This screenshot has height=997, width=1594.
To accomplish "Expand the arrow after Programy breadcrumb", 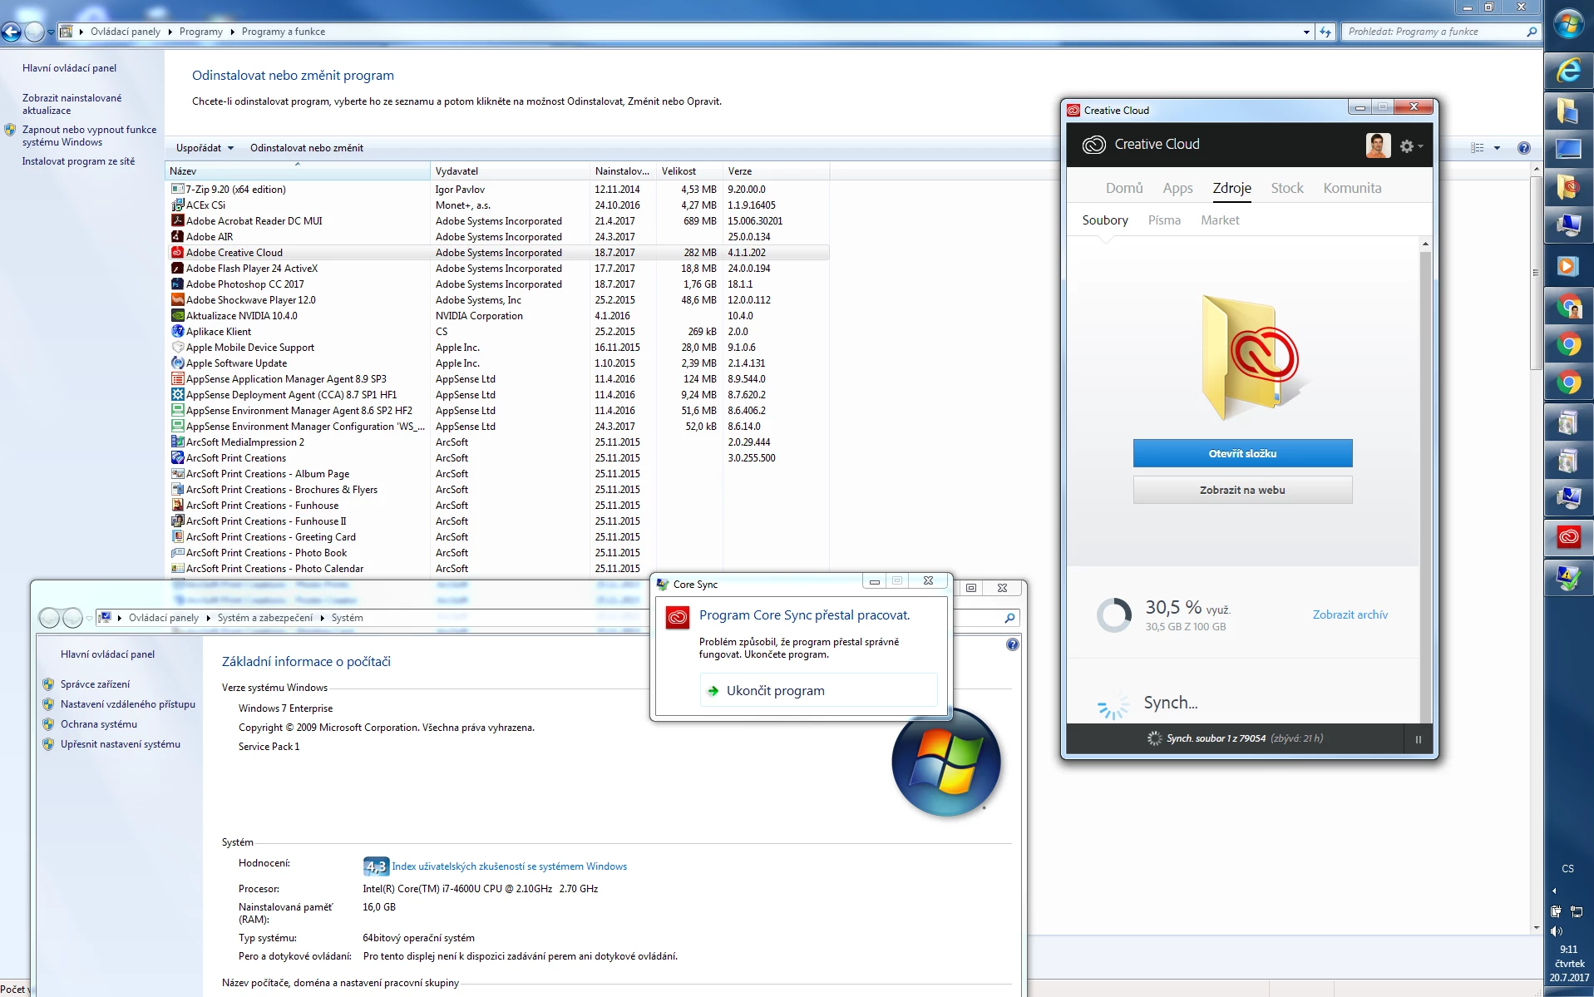I will [x=232, y=32].
